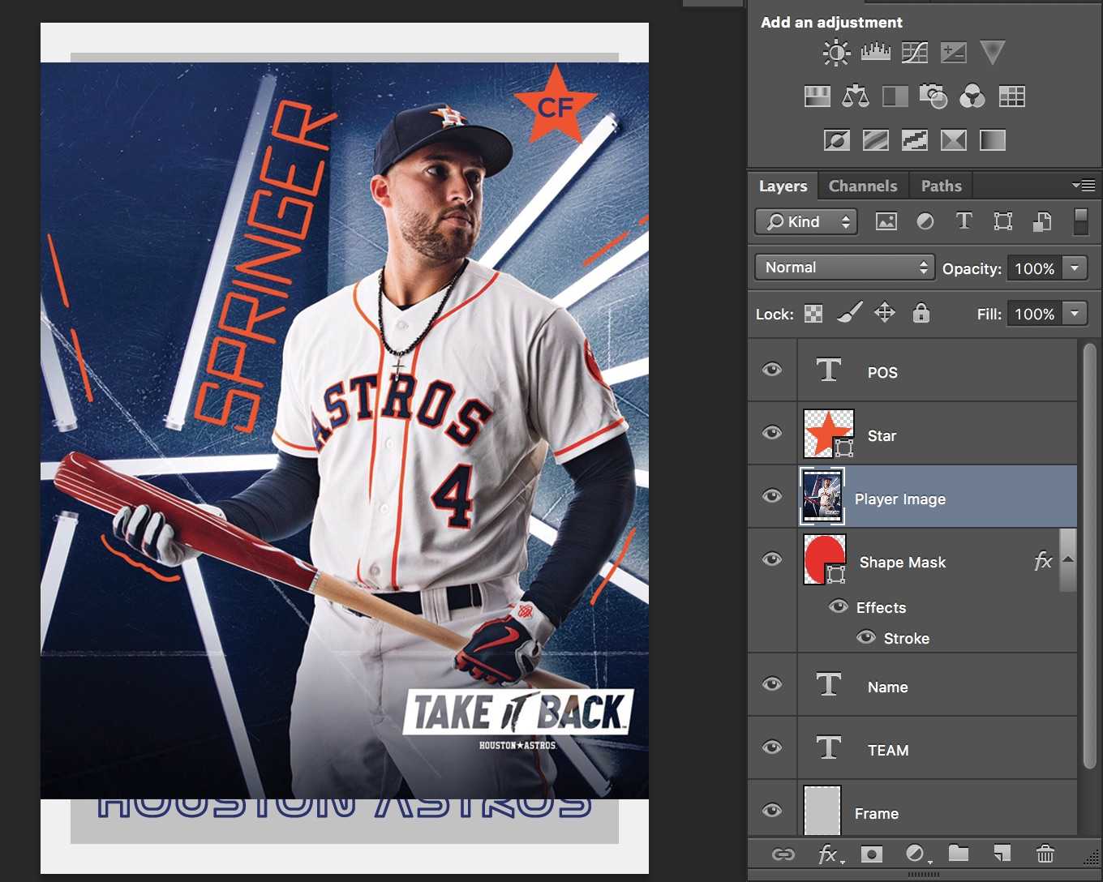Add a Black & White adjustment
The image size is (1103, 882).
[895, 96]
